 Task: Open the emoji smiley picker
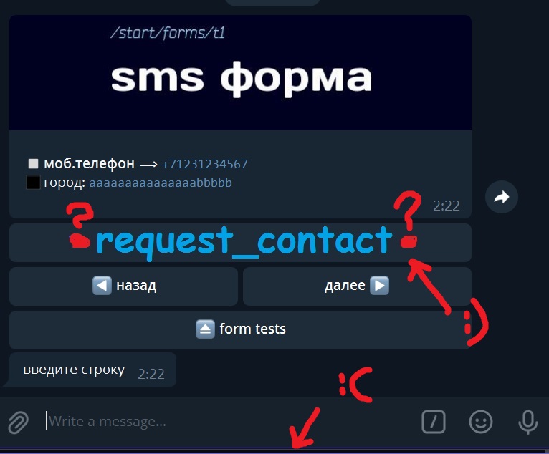click(x=481, y=422)
